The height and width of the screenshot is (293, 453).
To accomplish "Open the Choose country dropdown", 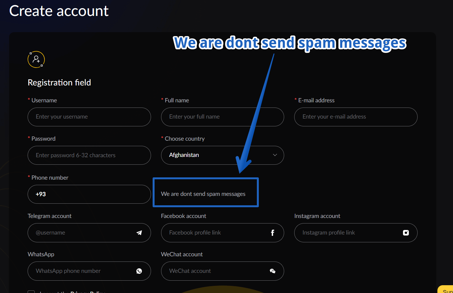I will [222, 155].
